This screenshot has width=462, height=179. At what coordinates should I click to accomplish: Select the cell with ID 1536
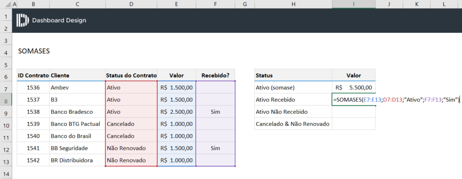coord(33,88)
